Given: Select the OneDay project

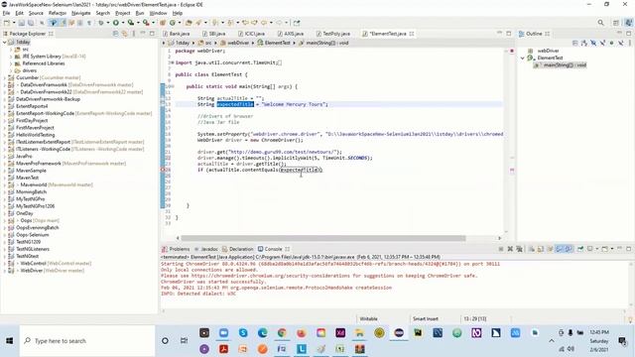Looking at the screenshot, I should tap(24, 213).
